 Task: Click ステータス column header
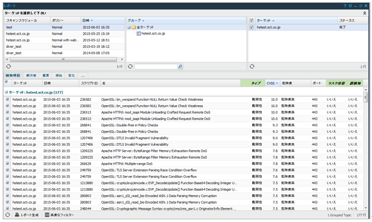coord(353,21)
